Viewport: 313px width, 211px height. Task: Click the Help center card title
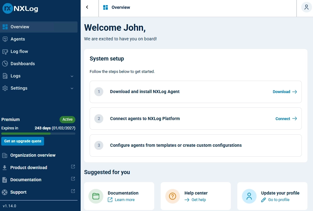point(196,193)
